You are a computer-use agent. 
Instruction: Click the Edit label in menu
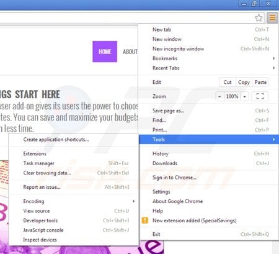click(157, 82)
